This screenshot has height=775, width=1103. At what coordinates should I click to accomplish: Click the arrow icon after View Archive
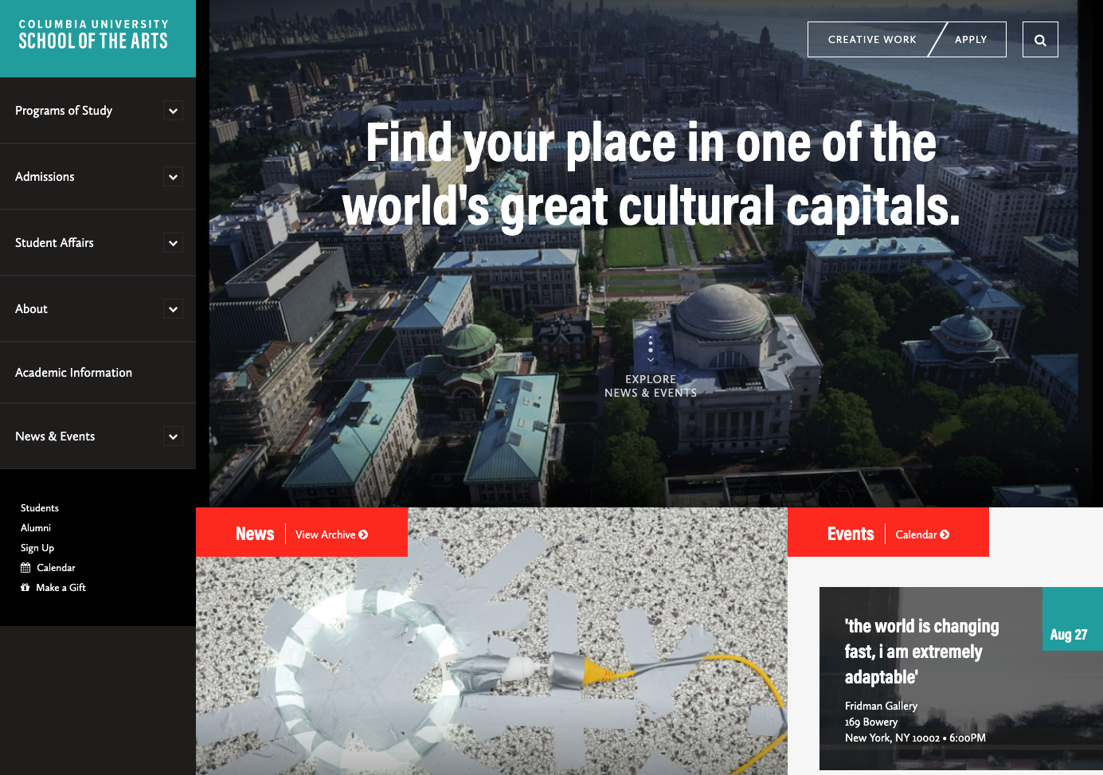pos(363,534)
